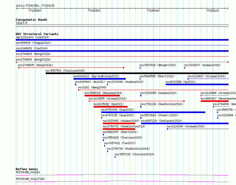Select the RefSeq Genes track heading
Image resolution: width=236 pixels, height=185 pixels.
pos(27,169)
